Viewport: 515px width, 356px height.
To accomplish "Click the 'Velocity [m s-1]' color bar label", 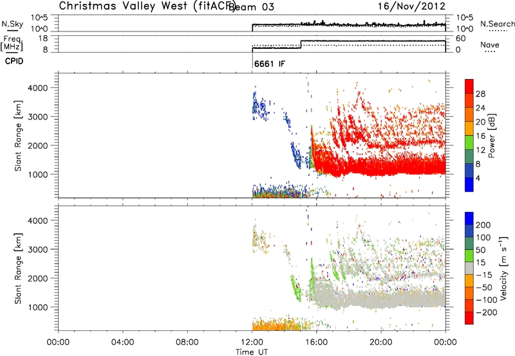I will click(x=503, y=268).
